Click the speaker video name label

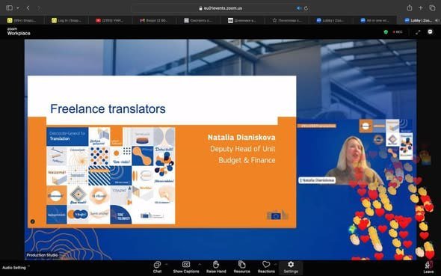coord(317,180)
